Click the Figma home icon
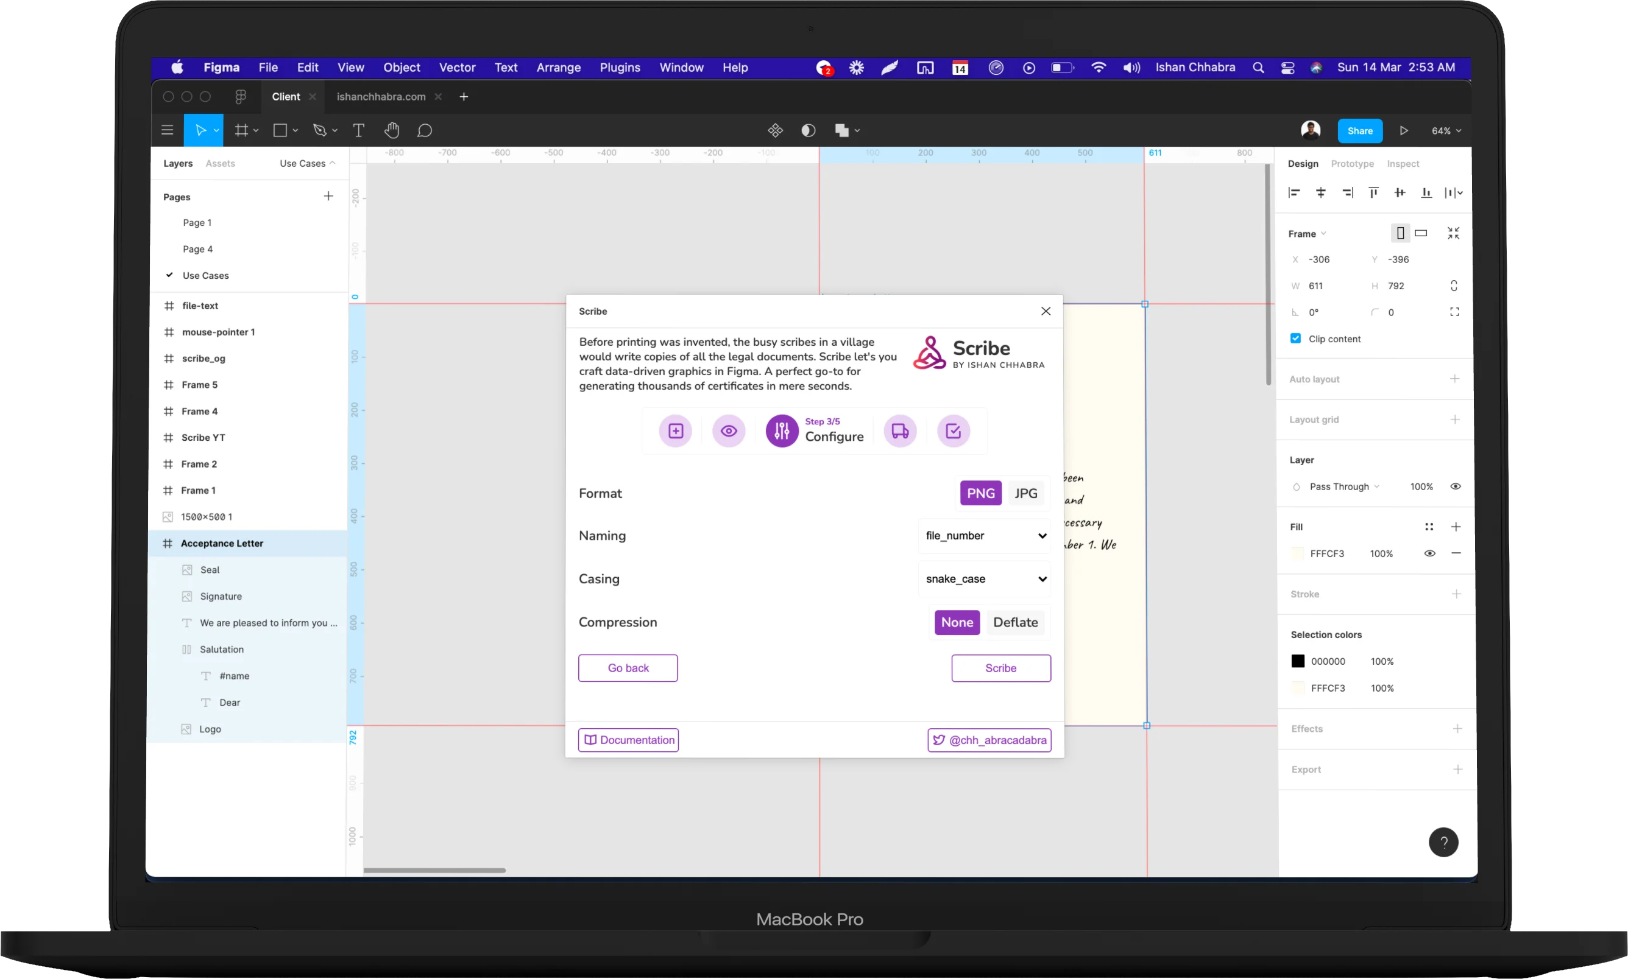1628x979 pixels. coord(240,97)
